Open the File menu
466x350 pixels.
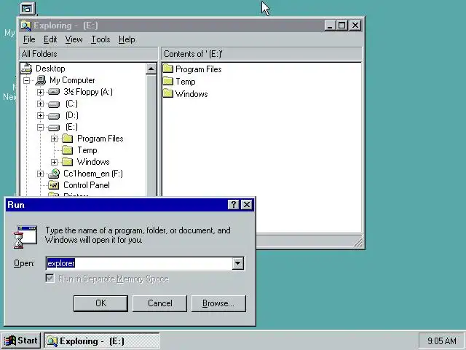(29, 39)
